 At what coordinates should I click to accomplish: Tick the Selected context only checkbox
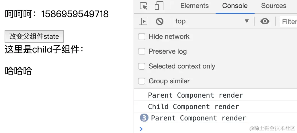[142, 66]
